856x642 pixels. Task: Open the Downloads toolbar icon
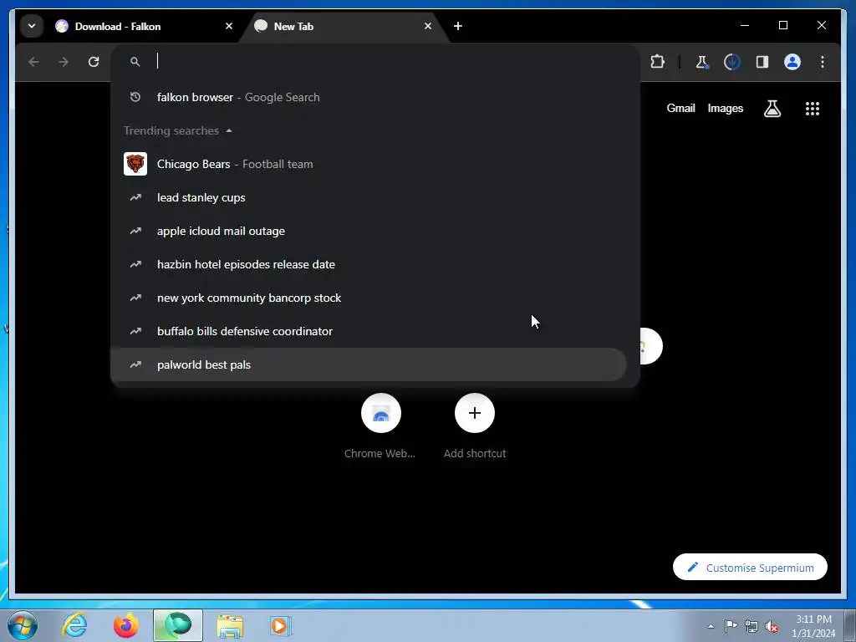tap(731, 62)
